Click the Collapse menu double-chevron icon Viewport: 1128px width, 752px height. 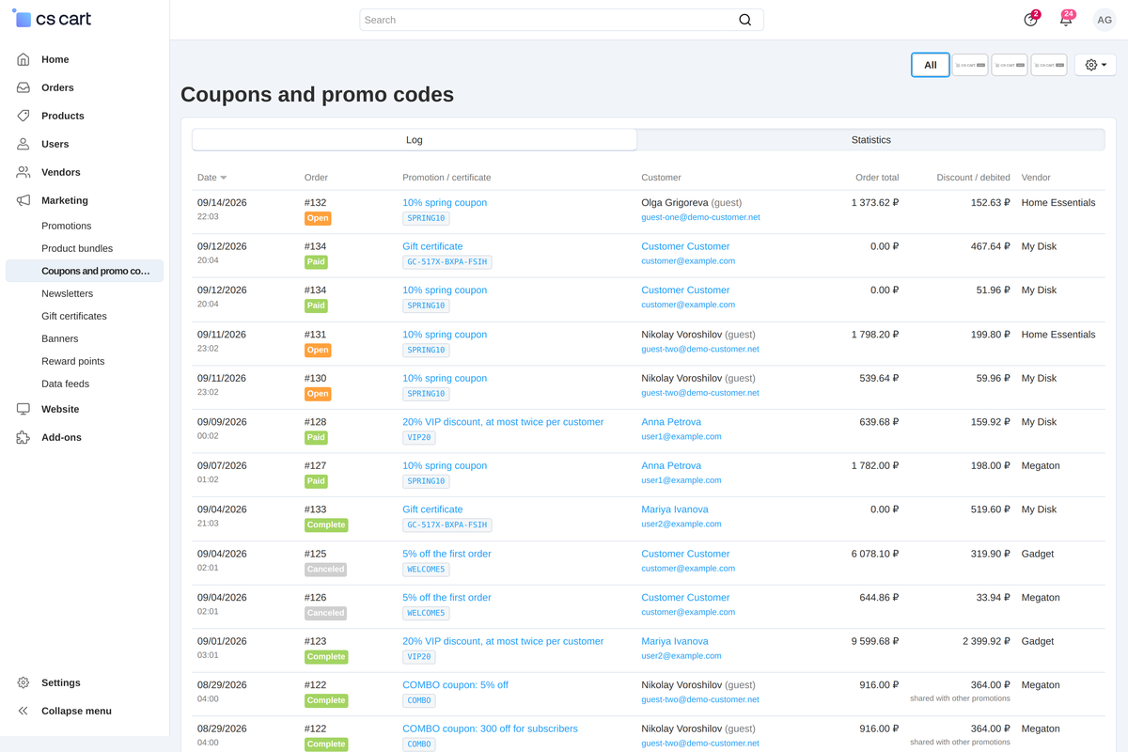pos(23,711)
